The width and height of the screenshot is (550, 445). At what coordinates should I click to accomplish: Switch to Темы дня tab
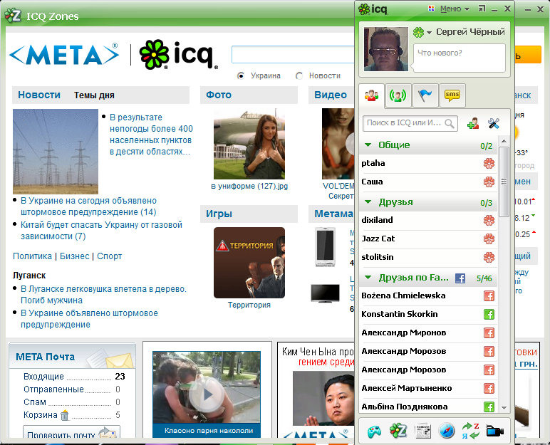94,95
